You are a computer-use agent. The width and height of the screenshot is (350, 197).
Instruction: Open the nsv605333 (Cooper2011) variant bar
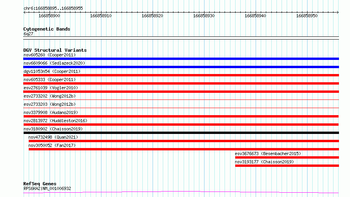point(181,83)
